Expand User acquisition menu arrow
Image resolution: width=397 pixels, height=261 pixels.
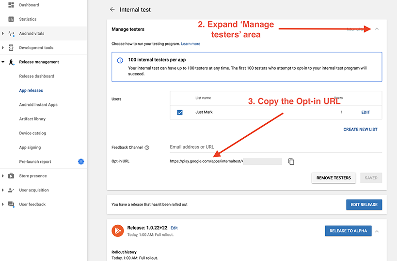3,190
